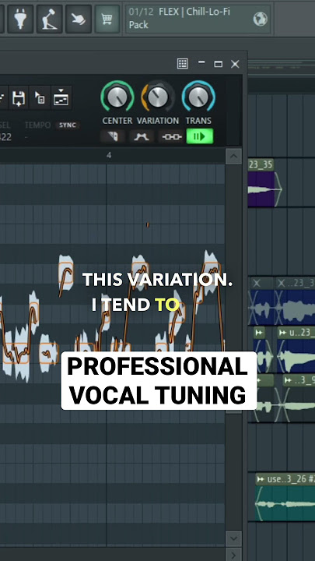Open menu of first X-marked playlist clip
Screen dimensions: 315x561
tap(257, 284)
